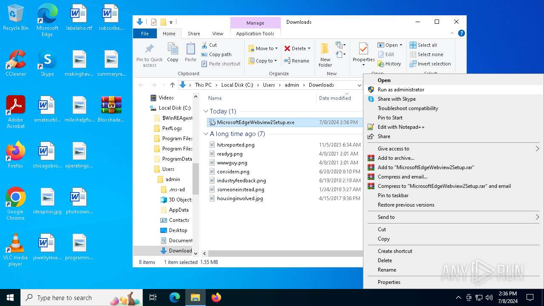Select Desktop in navigation tree
Viewport: 544px width, 306px height.
pyautogui.click(x=174, y=230)
